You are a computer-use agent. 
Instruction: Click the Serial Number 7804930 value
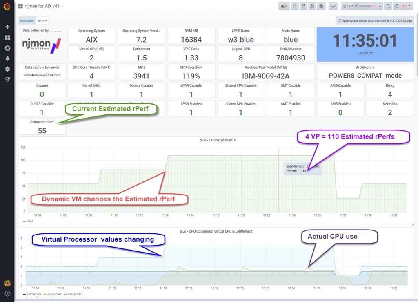coord(291,58)
